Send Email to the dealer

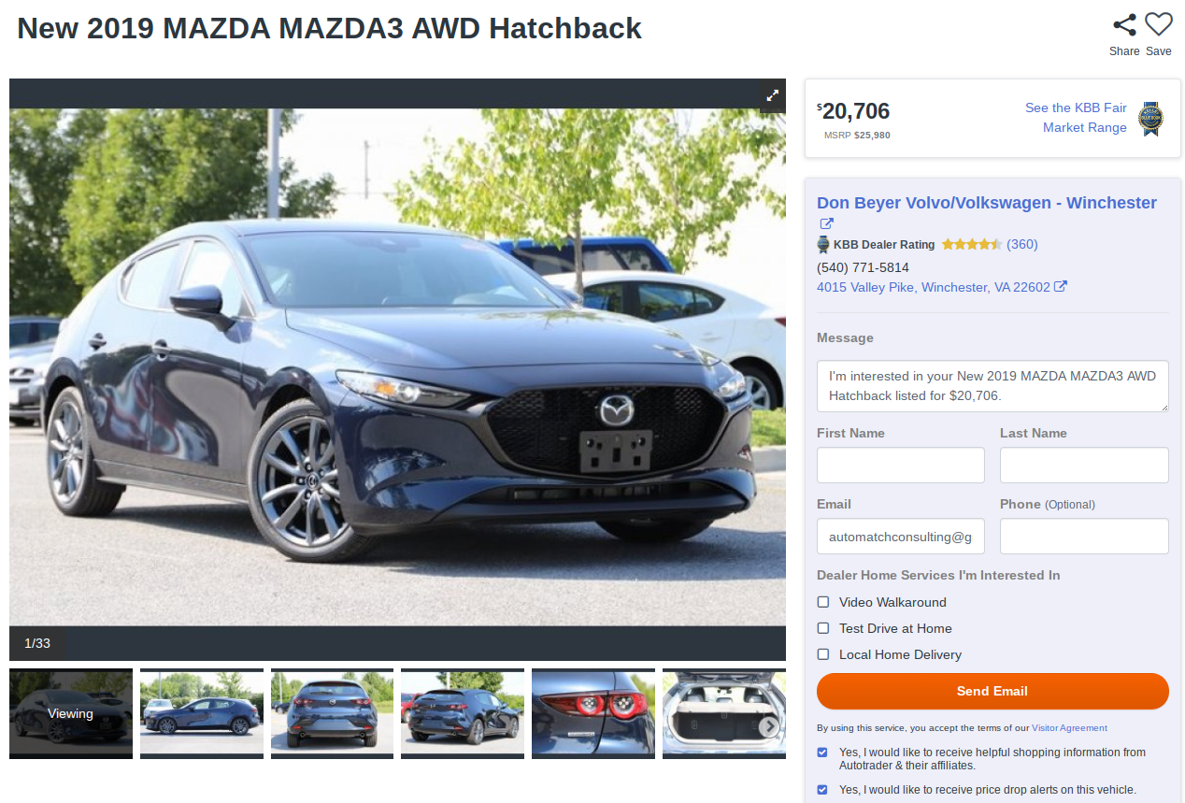pos(992,691)
